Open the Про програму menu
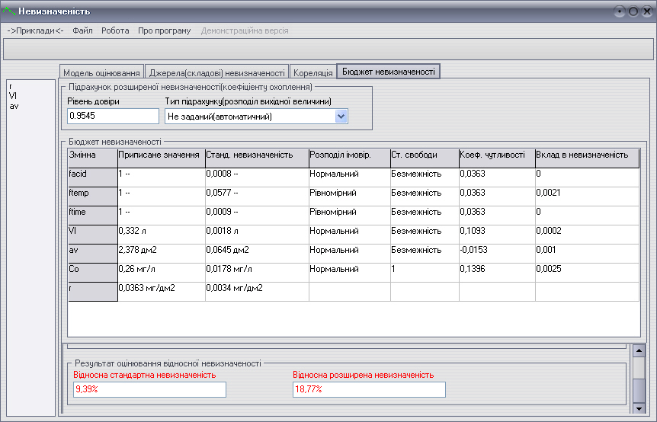Image resolution: width=657 pixels, height=422 pixels. pyautogui.click(x=165, y=30)
